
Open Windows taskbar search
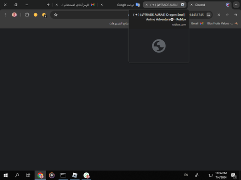17,175
